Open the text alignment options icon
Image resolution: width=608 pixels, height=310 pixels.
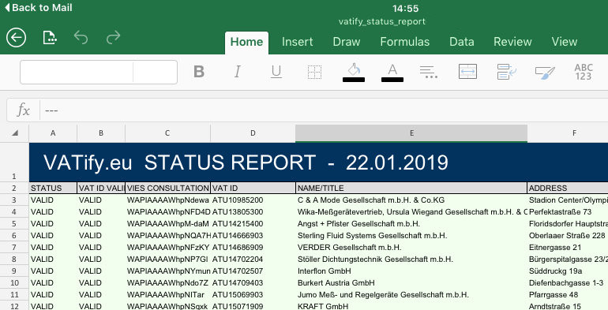coord(429,72)
